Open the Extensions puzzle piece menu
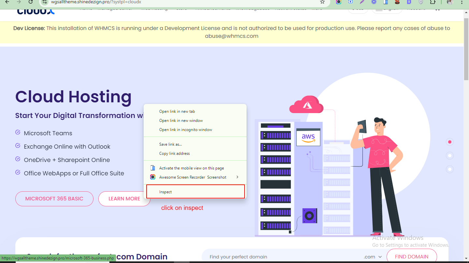This screenshot has width=469, height=263. [433, 2]
